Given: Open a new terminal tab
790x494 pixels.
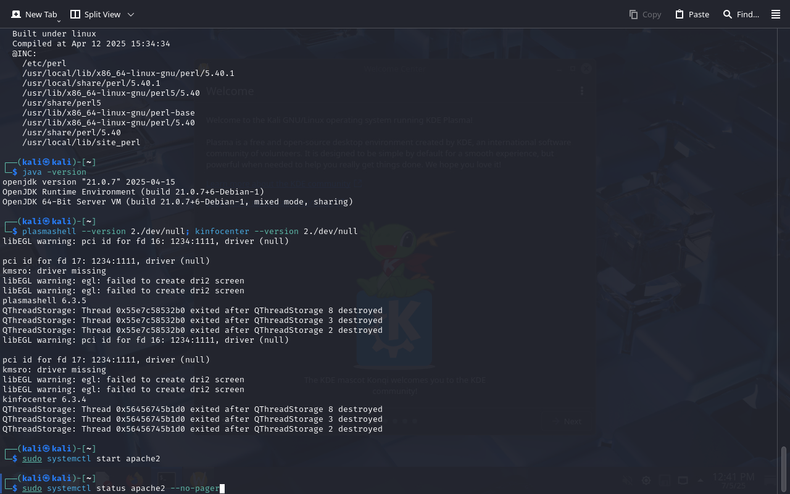Looking at the screenshot, I should click(34, 14).
